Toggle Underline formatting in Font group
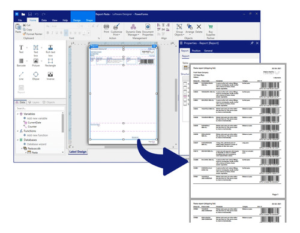This screenshot has width=300, height=233. 57,33
